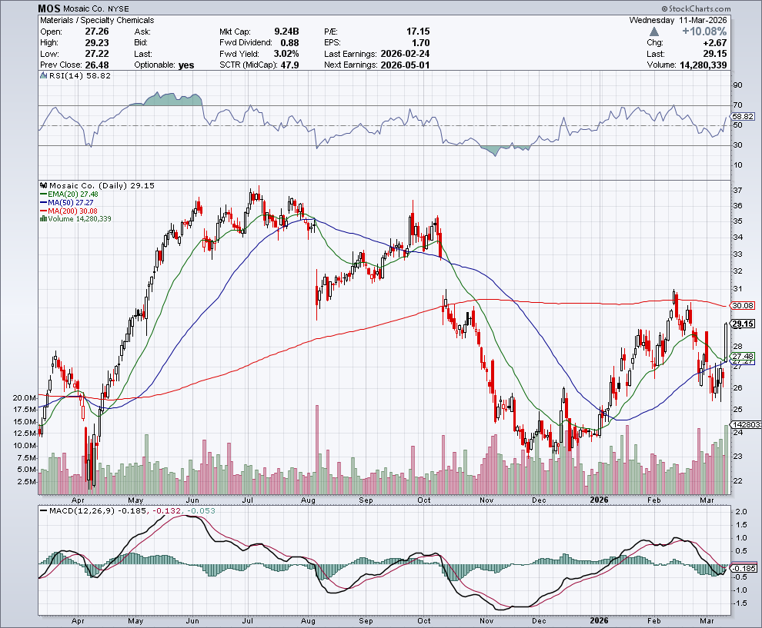
Task: Click the Fwd Dividend 0.88 value
Action: 289,43
